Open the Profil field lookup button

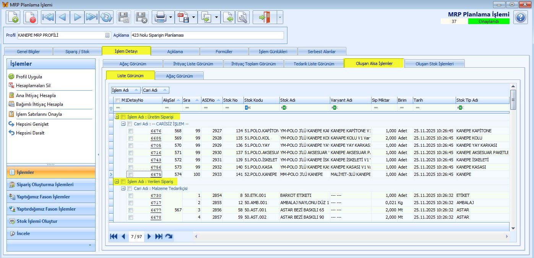click(x=107, y=35)
